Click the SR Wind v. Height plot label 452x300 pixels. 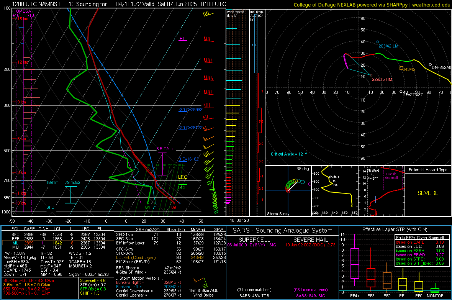(372, 174)
